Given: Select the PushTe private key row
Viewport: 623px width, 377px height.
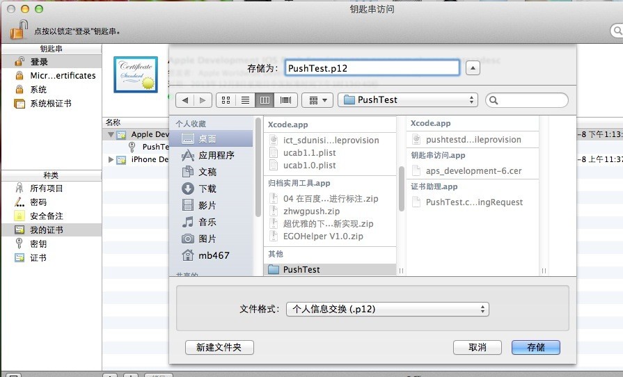Looking at the screenshot, I should (149, 147).
